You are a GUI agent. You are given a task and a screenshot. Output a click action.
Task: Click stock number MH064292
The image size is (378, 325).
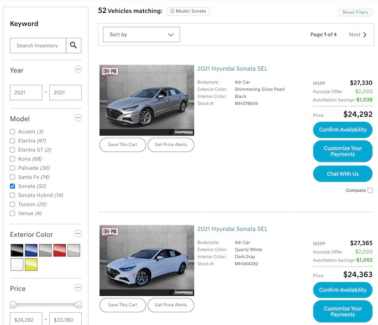[x=246, y=264]
